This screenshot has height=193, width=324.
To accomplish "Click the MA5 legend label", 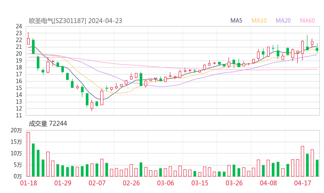I will [236, 21].
